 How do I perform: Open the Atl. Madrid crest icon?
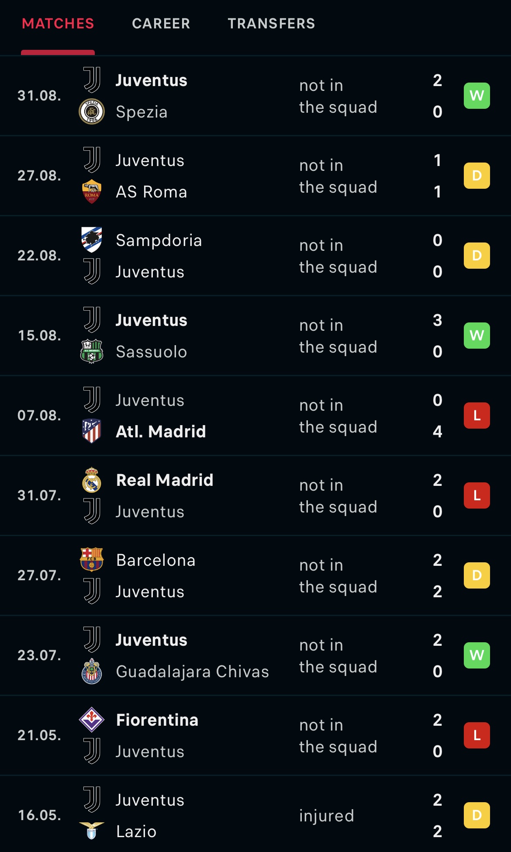point(92,431)
